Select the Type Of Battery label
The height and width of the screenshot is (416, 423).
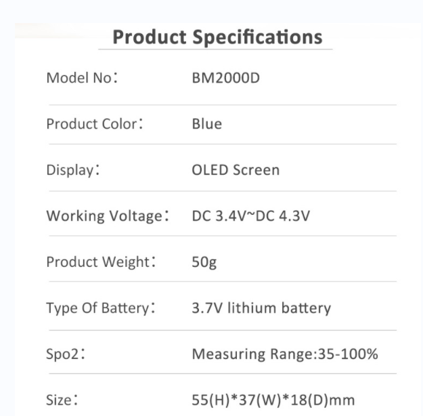[x=101, y=308]
